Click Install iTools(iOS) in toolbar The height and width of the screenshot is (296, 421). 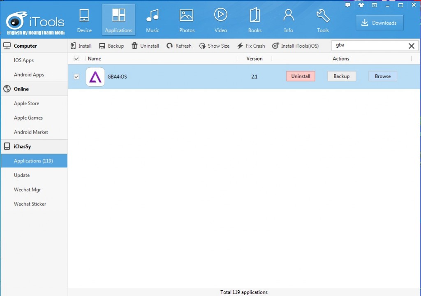pyautogui.click(x=295, y=46)
